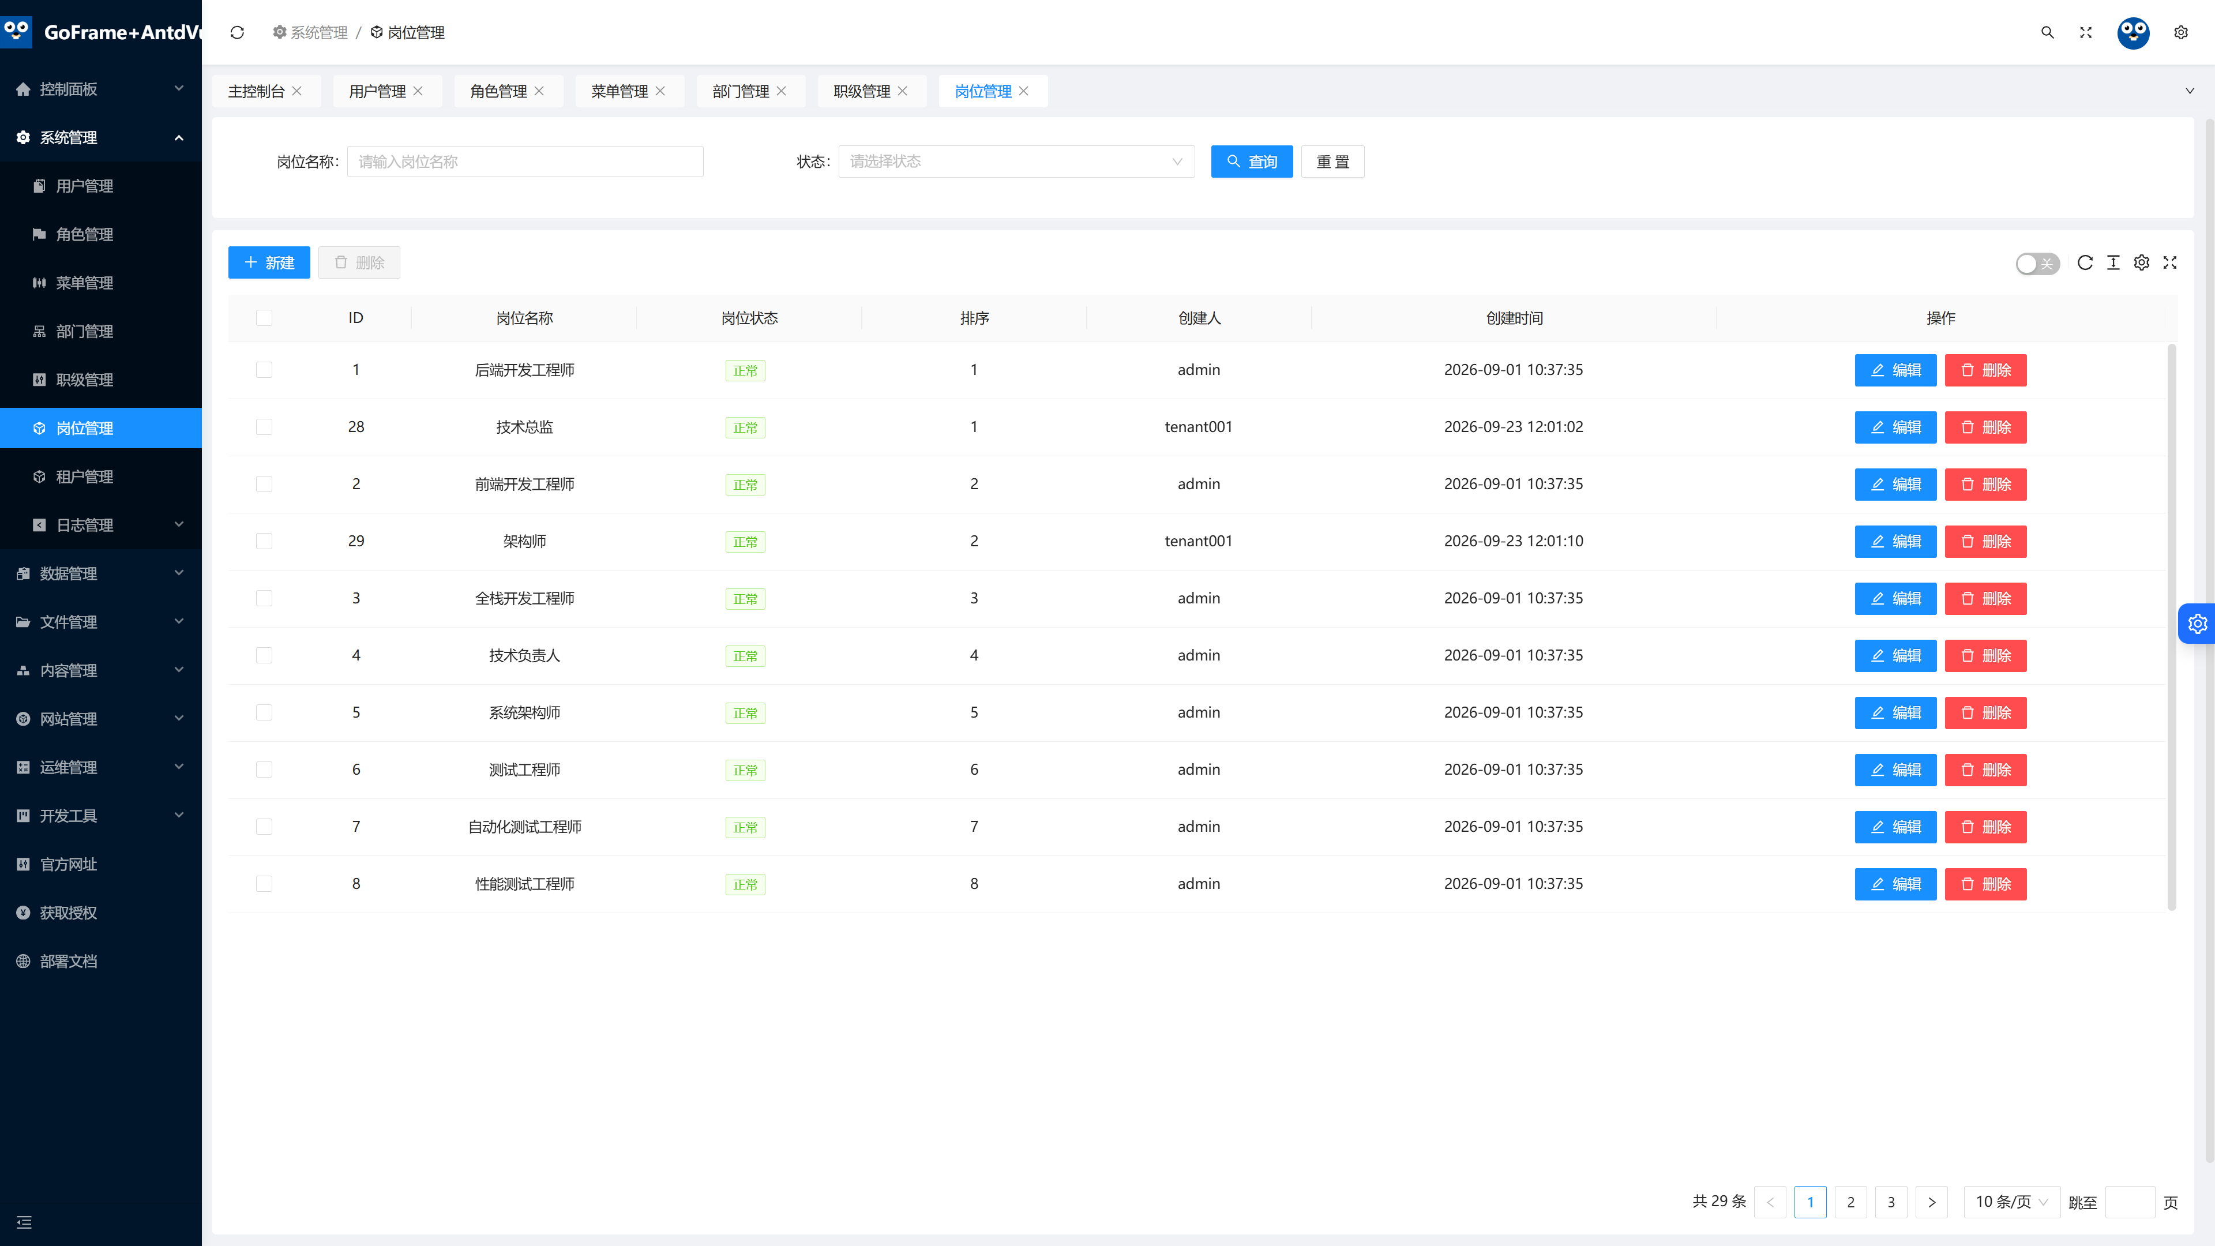Select the checkbox for 技术总监 row
The image size is (2215, 1246).
(x=264, y=427)
